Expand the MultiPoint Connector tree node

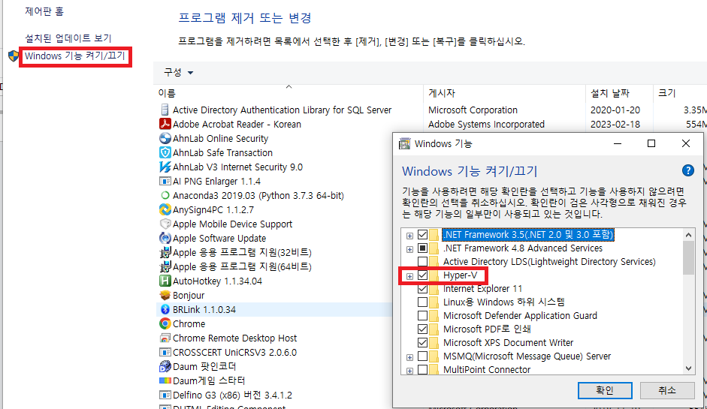pyautogui.click(x=409, y=371)
